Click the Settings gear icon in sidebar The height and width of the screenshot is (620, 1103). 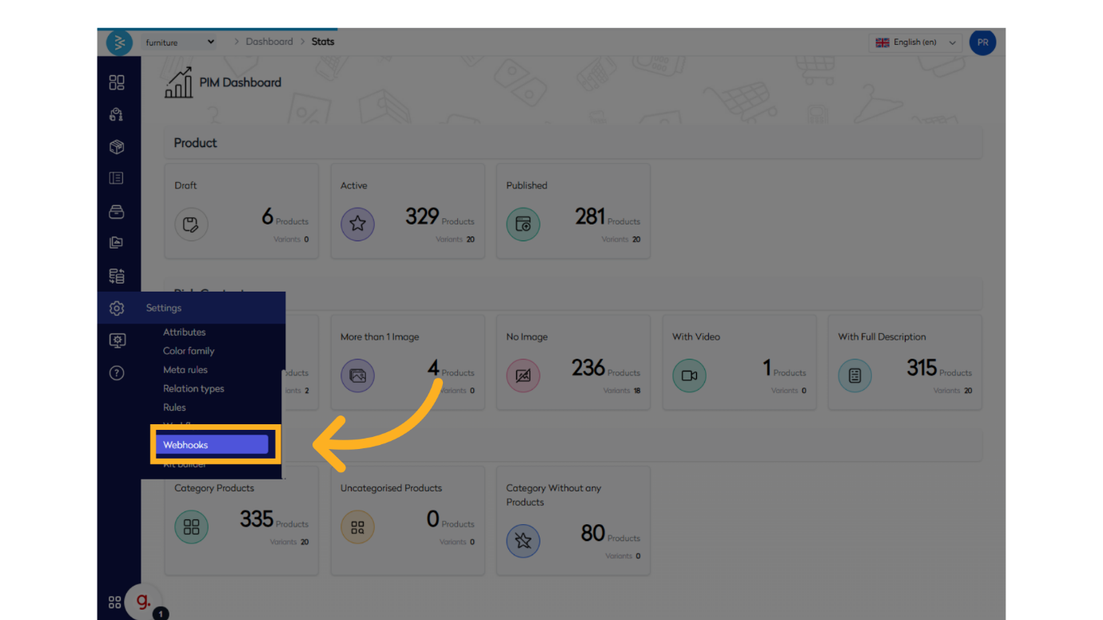point(117,308)
